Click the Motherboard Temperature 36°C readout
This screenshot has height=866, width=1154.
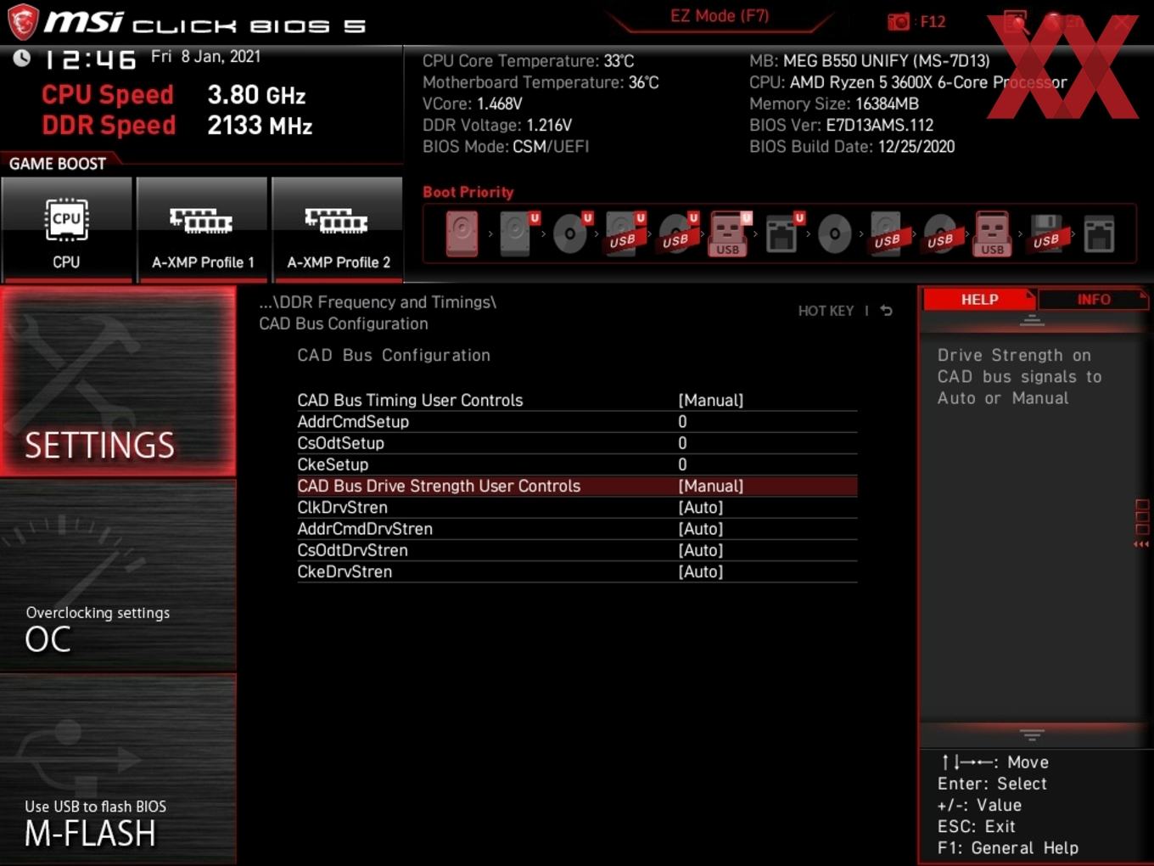(541, 82)
